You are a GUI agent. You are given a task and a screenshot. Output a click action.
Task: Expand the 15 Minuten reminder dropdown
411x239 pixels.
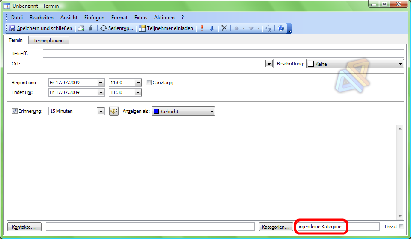tap(100, 111)
